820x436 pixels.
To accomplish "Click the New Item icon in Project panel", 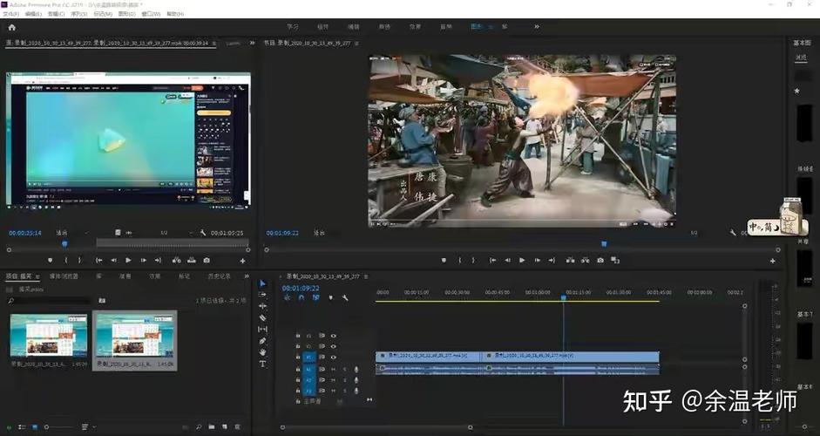I will tap(224, 427).
